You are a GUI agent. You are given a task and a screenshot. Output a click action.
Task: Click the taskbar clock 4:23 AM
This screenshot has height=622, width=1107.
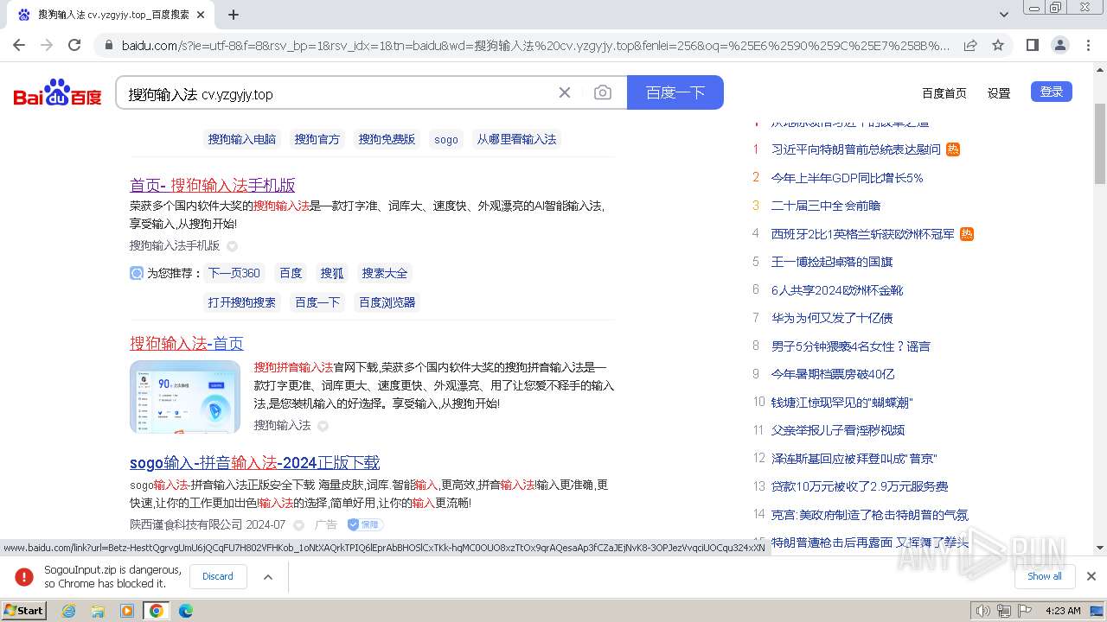pos(1063,611)
